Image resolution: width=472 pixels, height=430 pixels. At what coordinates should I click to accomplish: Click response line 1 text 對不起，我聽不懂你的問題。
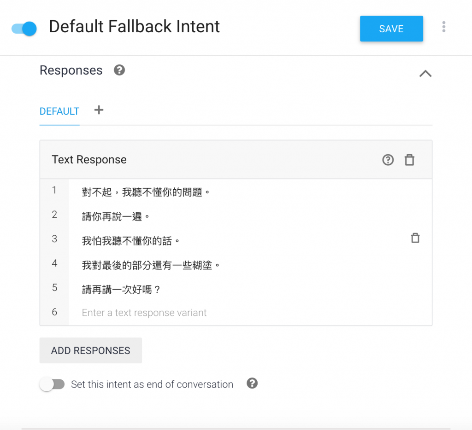point(146,192)
